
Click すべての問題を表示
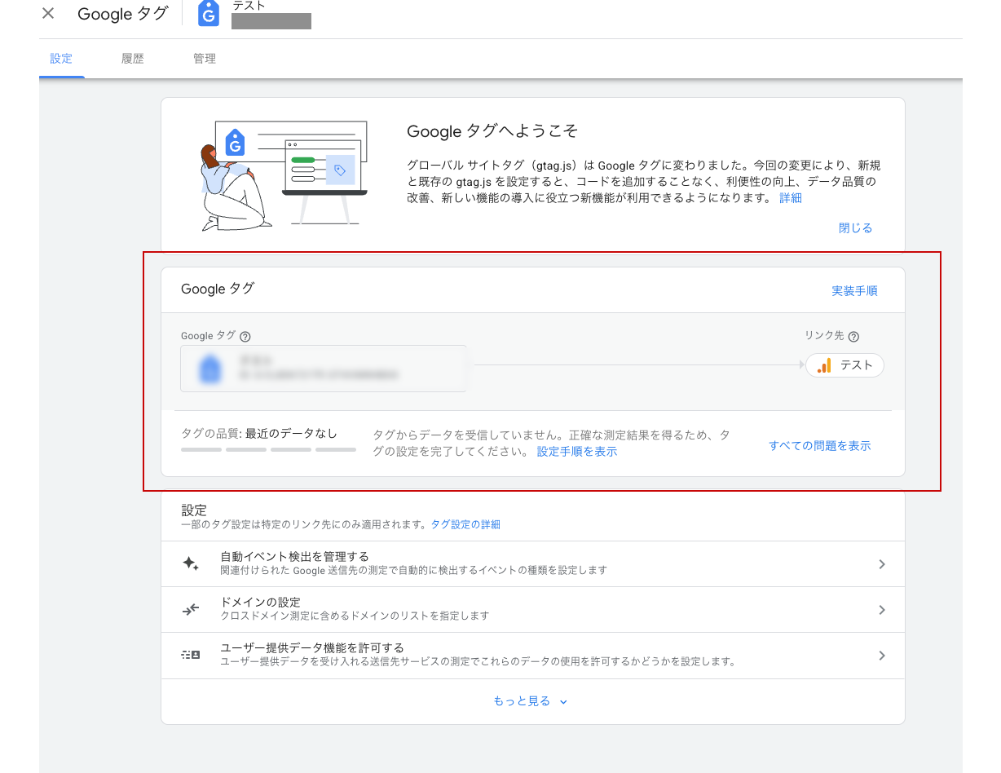(820, 446)
